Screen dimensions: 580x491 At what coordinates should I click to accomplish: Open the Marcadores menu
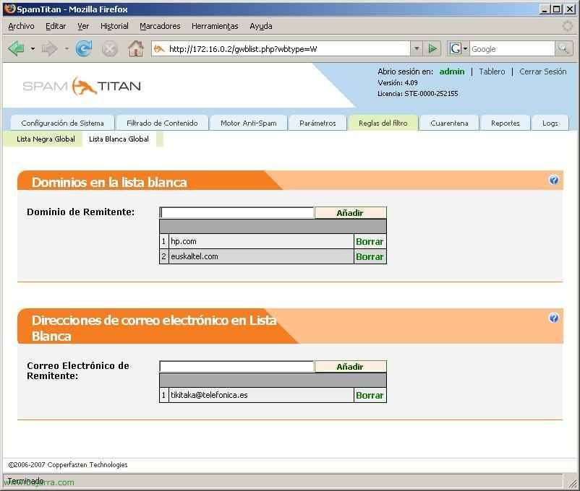pyautogui.click(x=160, y=26)
